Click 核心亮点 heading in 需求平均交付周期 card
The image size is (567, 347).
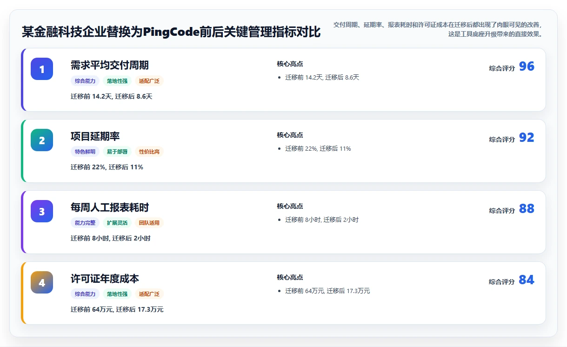[x=290, y=64]
